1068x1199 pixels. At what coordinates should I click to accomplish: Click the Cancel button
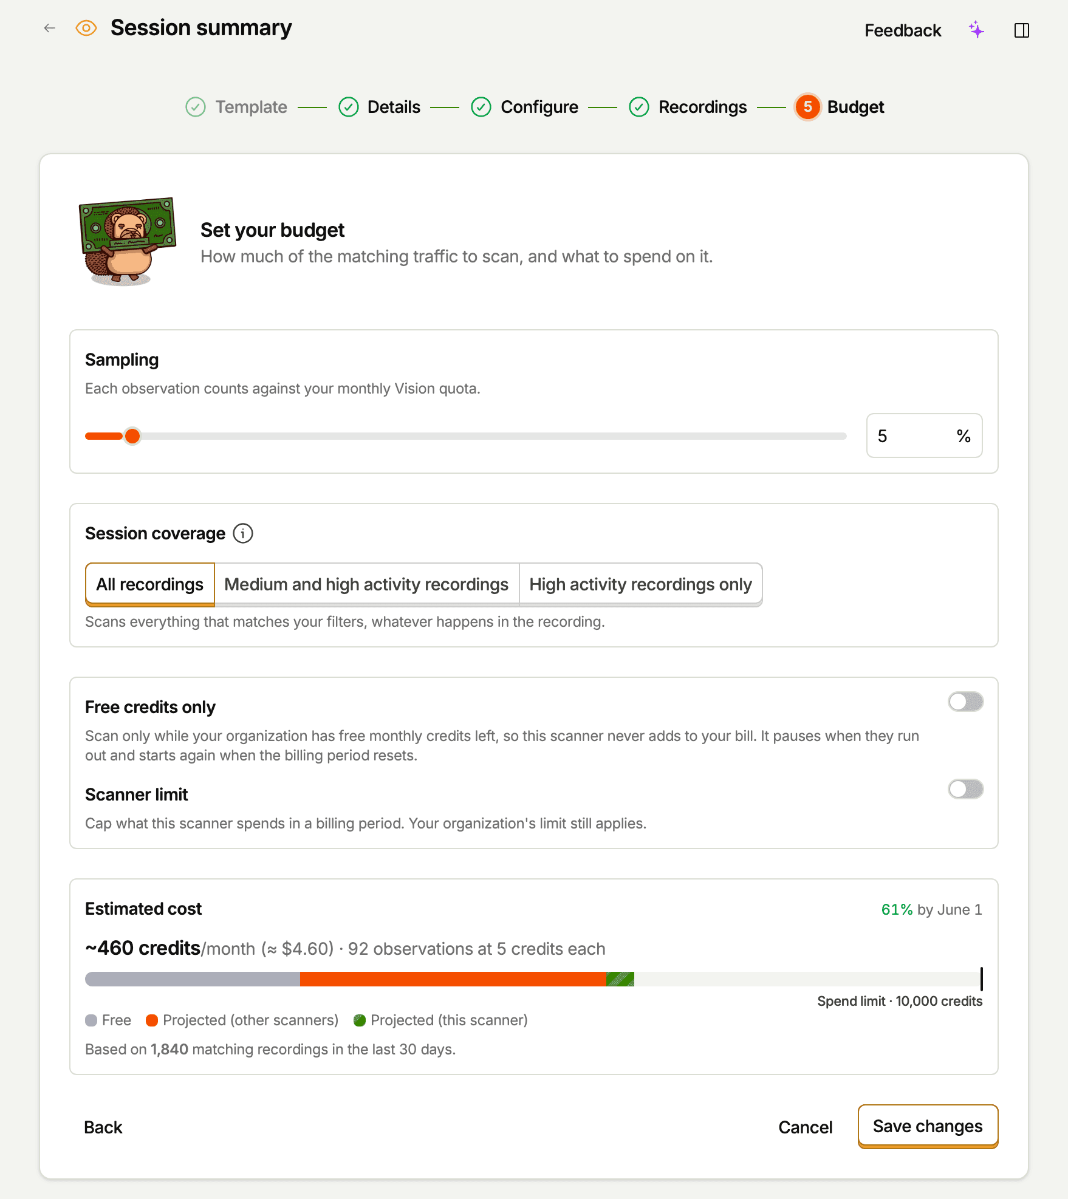[x=805, y=1127]
